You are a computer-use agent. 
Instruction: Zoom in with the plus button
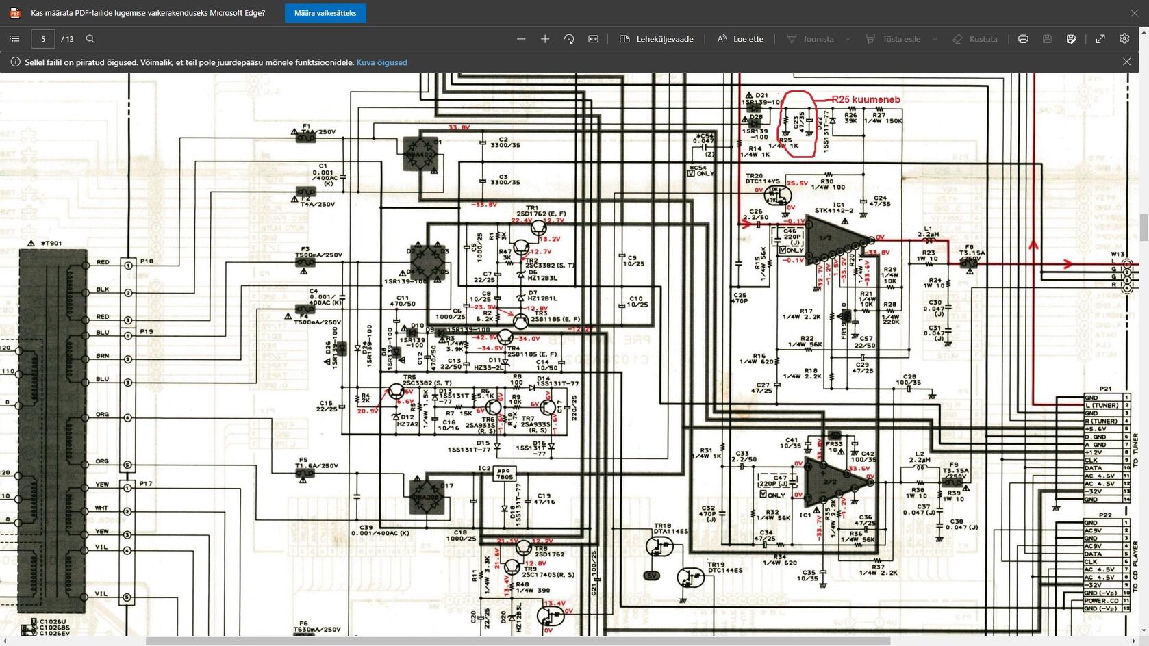[545, 39]
